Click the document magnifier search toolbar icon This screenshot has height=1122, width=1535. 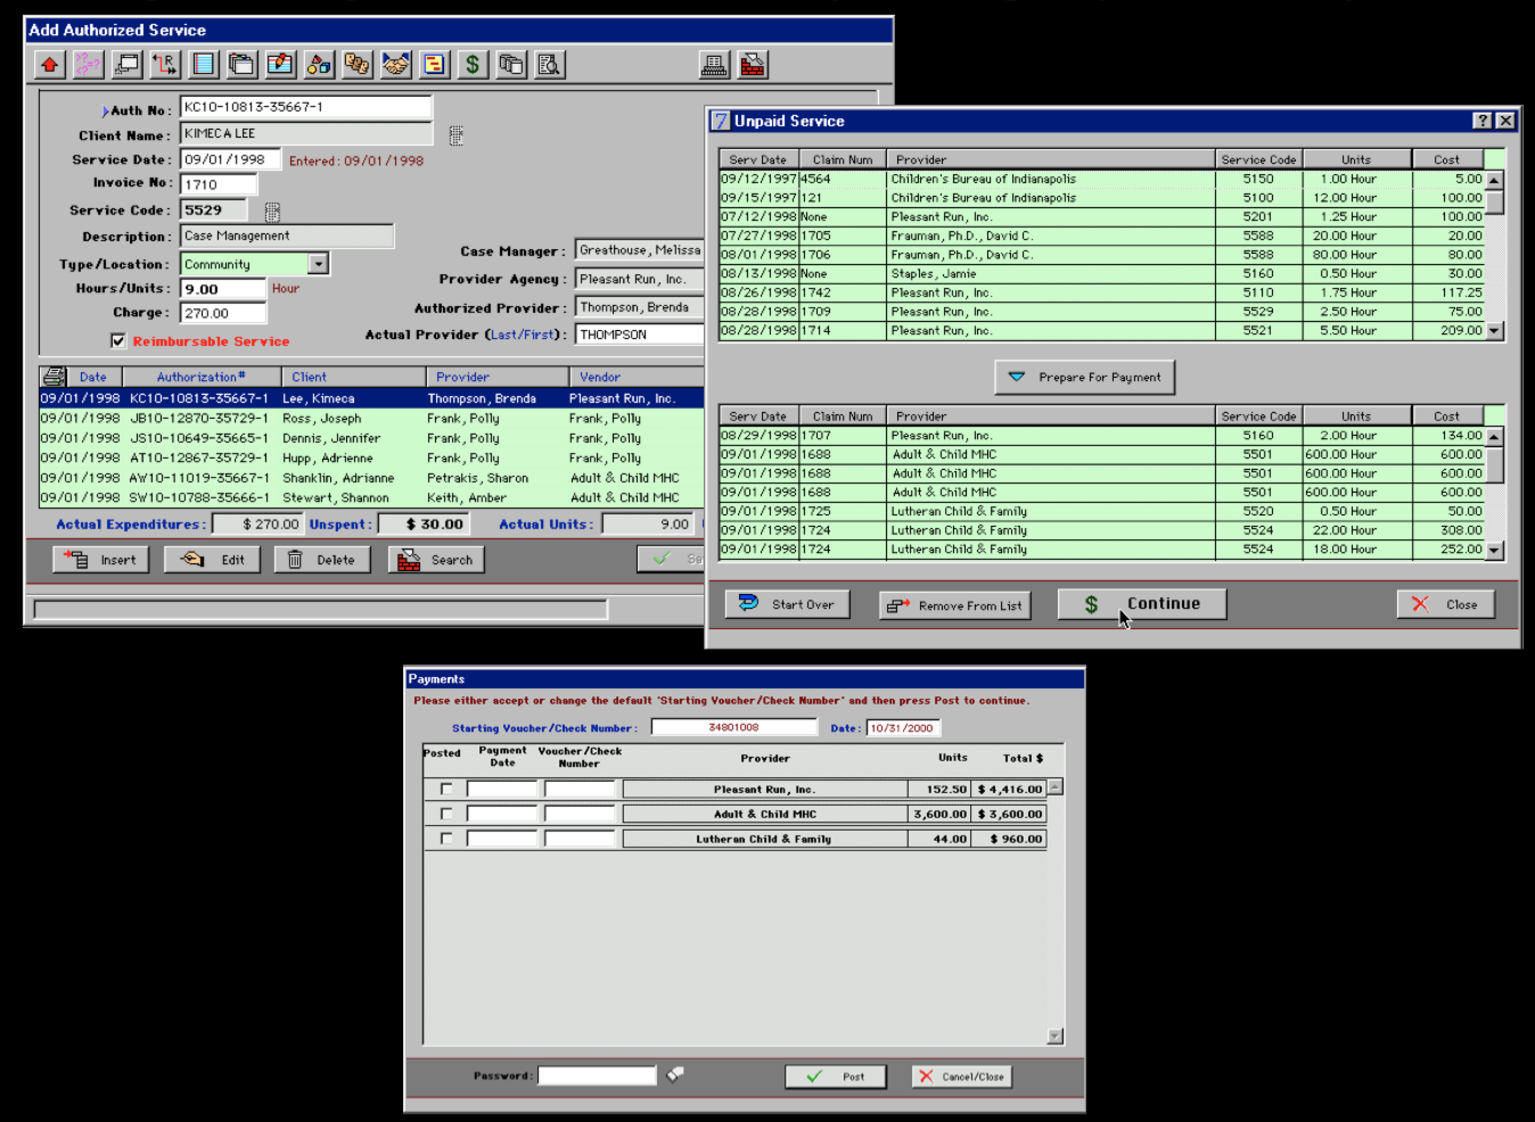click(x=549, y=65)
